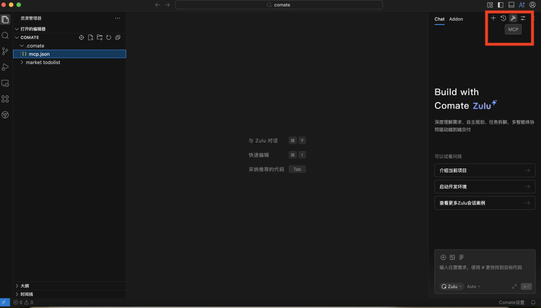This screenshot has height=308, width=541.
Task: Click errors and warnings count in status bar
Action: (x=23, y=302)
